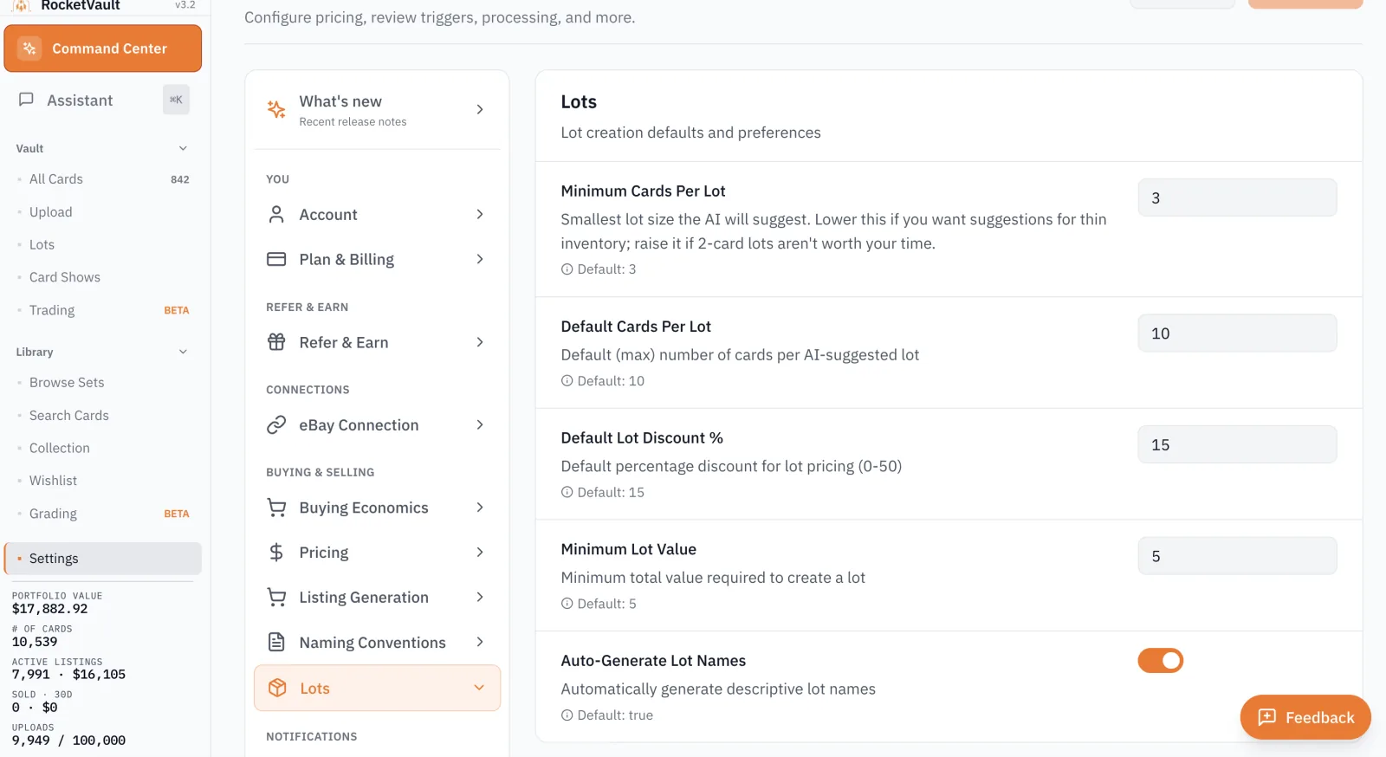
Task: Toggle Auto-Generate Lot Names switch
Action: pyautogui.click(x=1160, y=661)
